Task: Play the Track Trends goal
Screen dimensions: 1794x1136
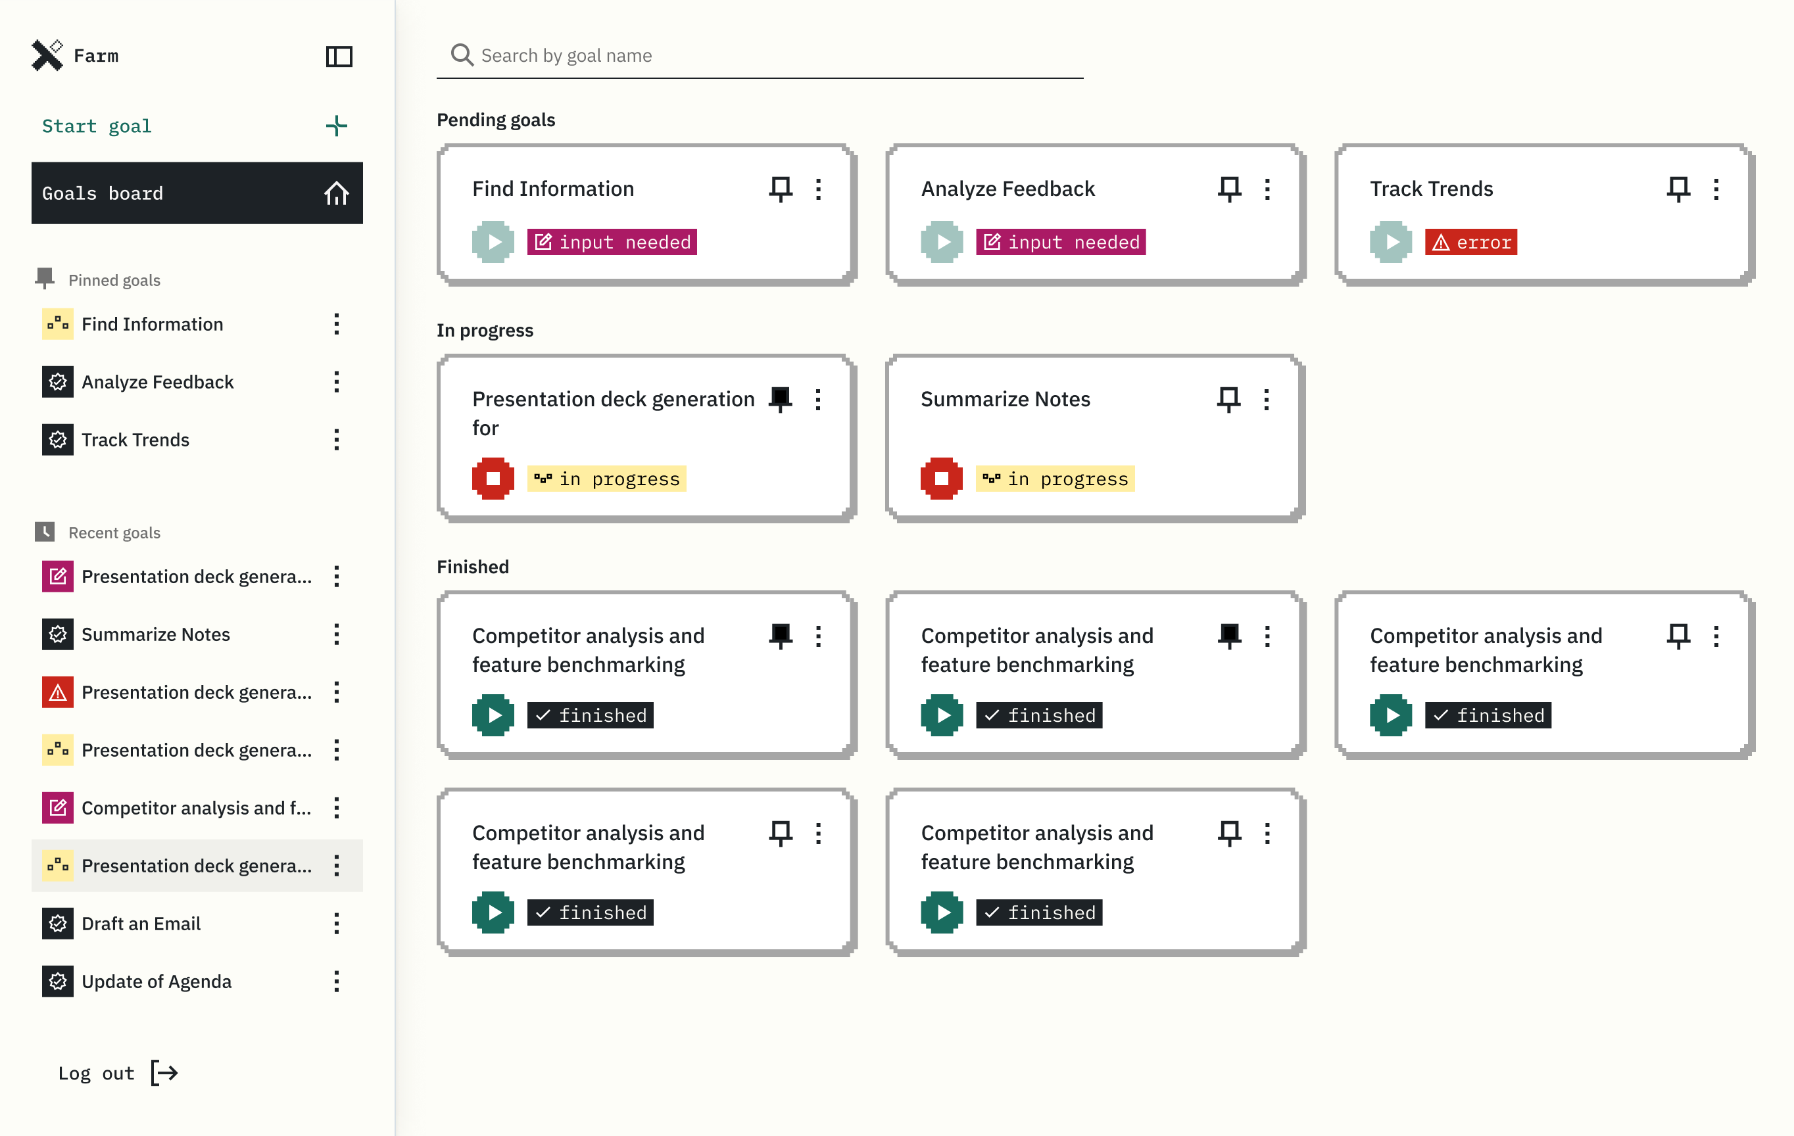Action: pos(1390,242)
